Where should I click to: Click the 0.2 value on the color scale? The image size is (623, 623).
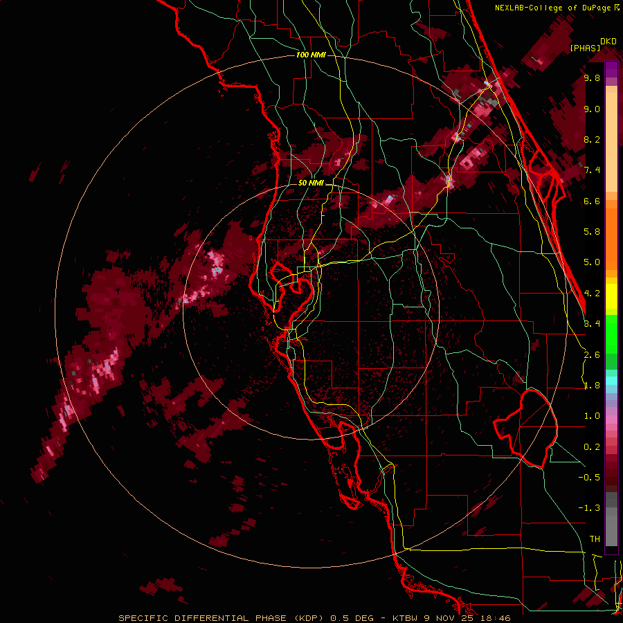coord(592,447)
